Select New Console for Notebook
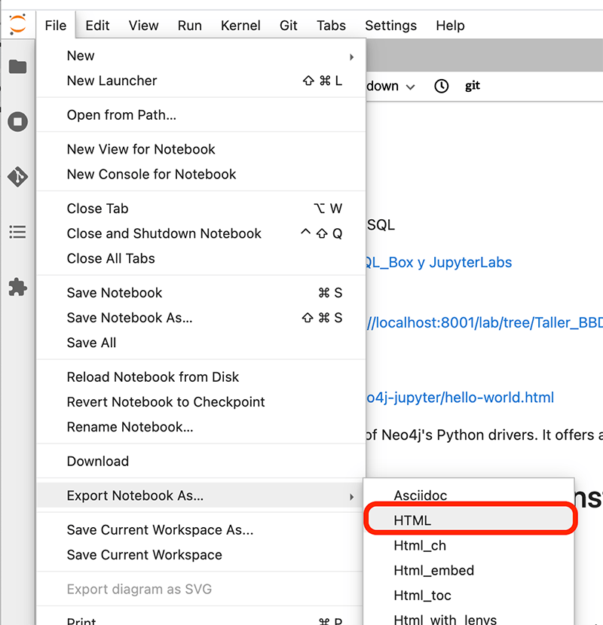This screenshot has width=603, height=625. click(x=201, y=175)
